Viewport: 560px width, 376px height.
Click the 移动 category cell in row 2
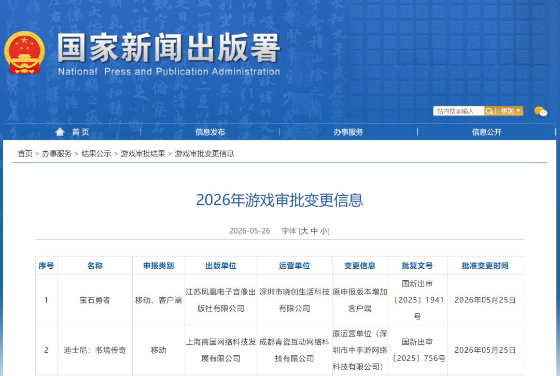click(158, 350)
